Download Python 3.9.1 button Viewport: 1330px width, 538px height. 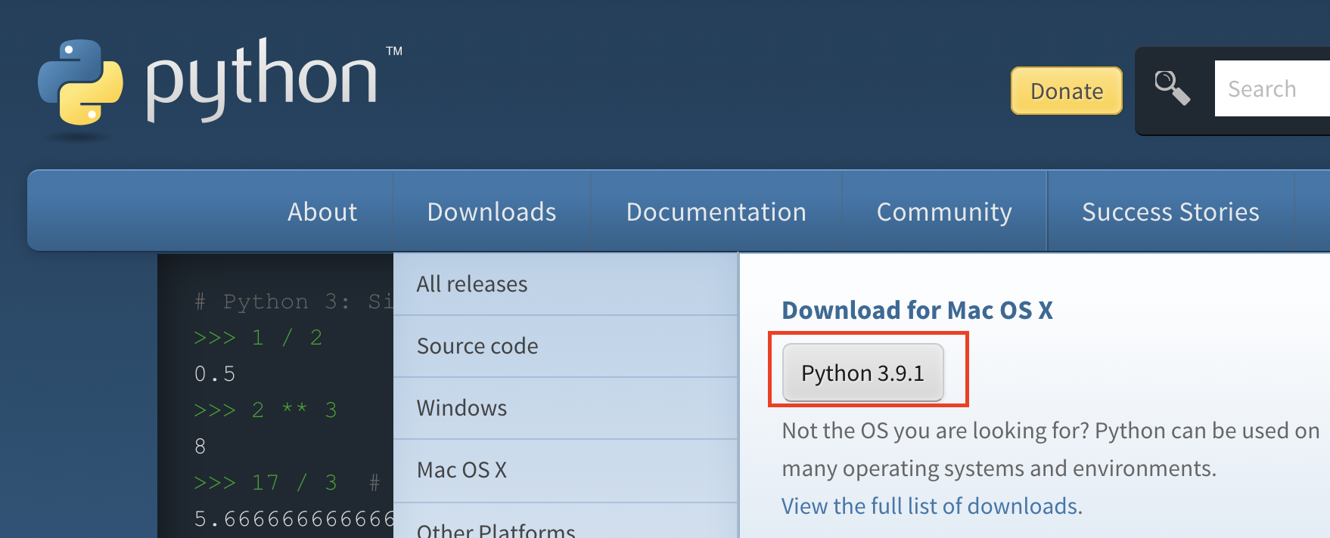click(863, 373)
